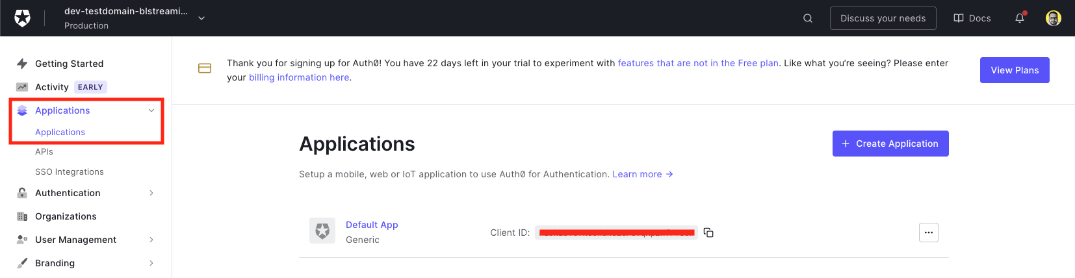
Task: Open the Activity section
Action: coord(52,87)
